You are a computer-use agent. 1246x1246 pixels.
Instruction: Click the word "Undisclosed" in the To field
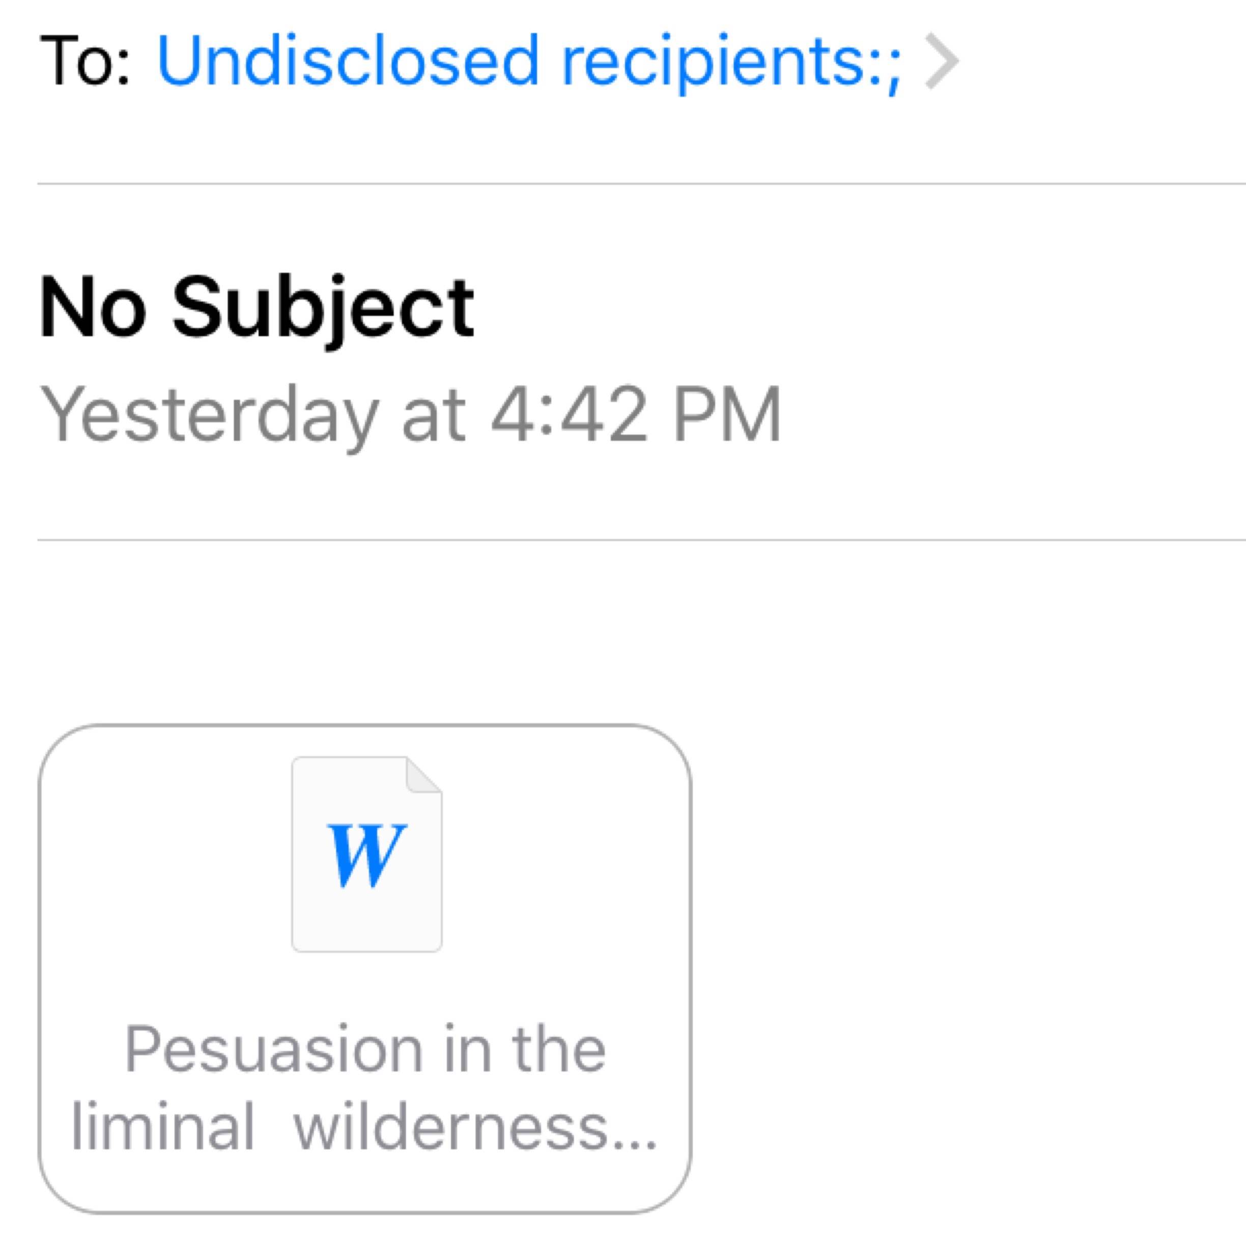(x=347, y=61)
